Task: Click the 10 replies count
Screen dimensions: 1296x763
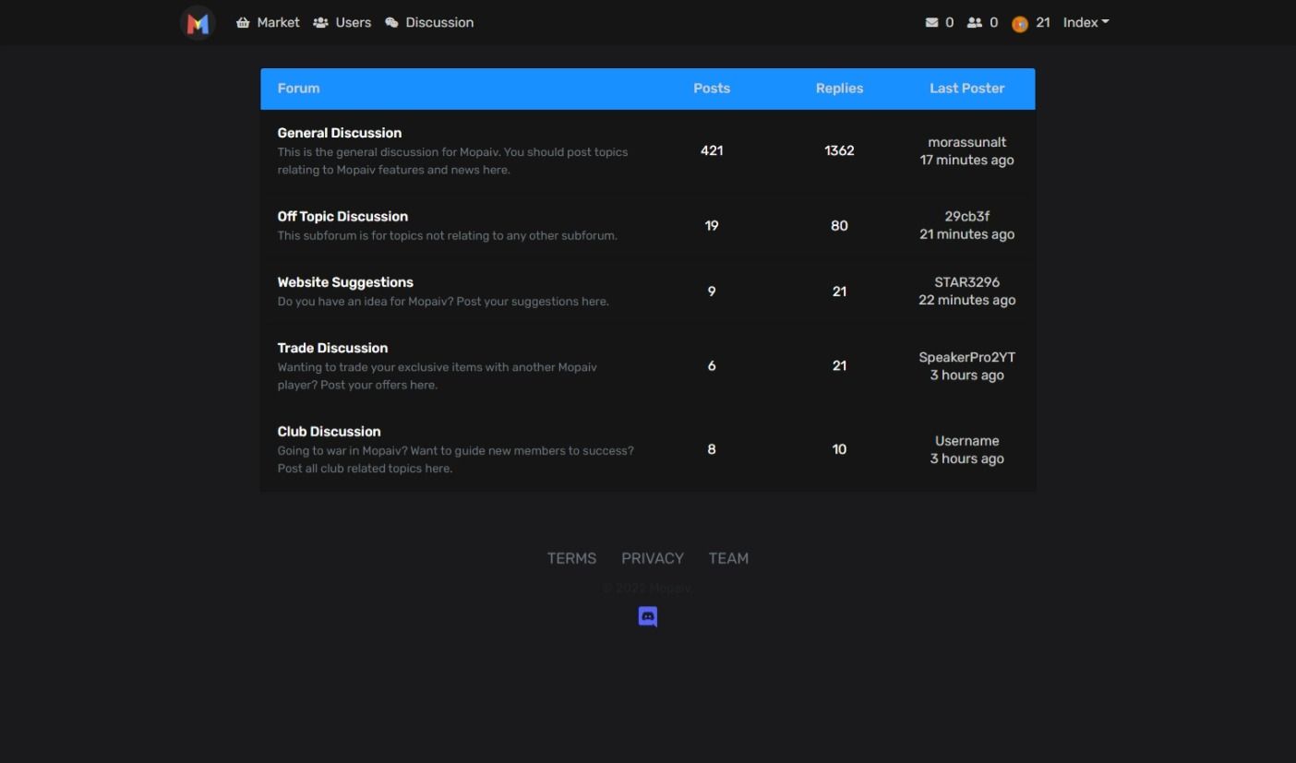Action: (x=839, y=449)
